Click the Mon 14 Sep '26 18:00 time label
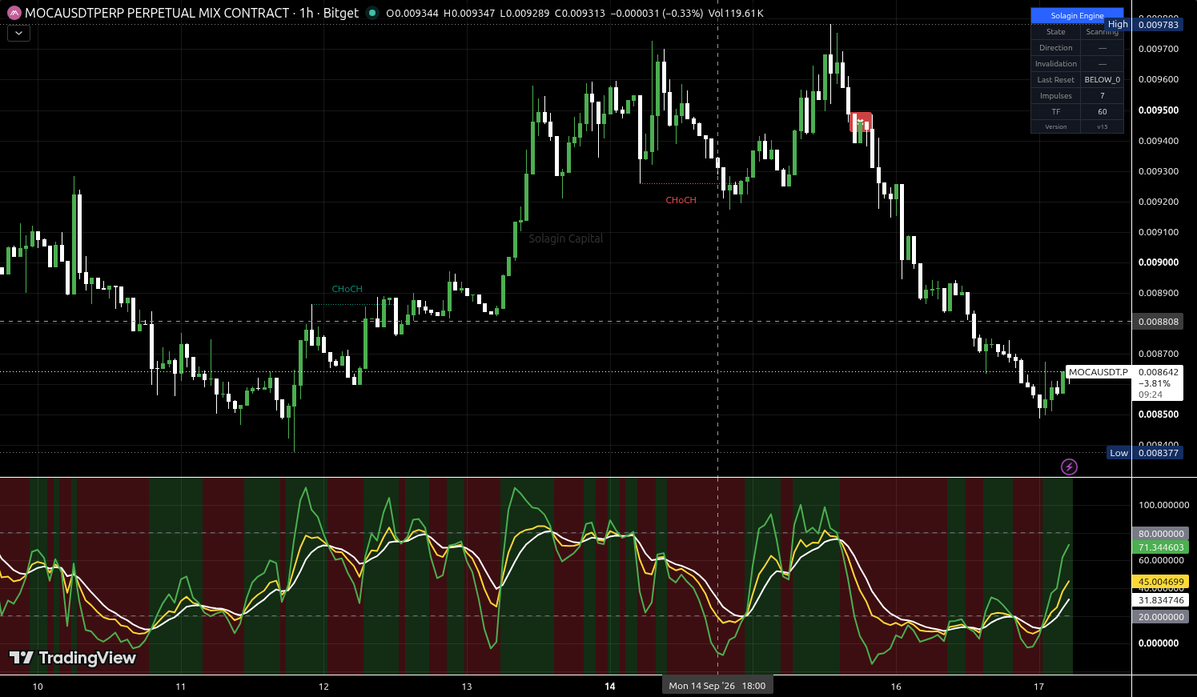The image size is (1197, 697). 717,686
